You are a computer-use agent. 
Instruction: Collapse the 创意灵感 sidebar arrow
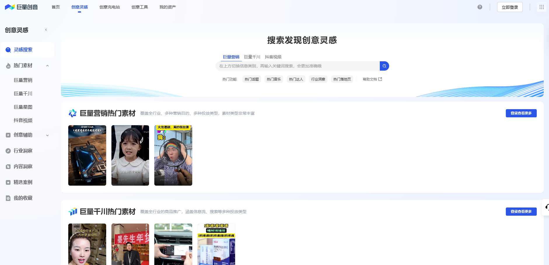tap(46, 30)
